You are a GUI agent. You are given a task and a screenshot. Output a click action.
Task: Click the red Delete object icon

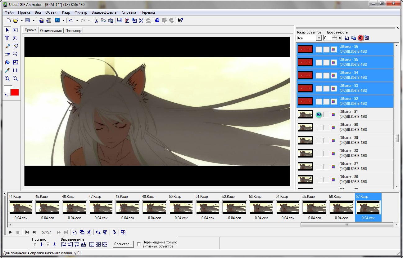[360, 38]
